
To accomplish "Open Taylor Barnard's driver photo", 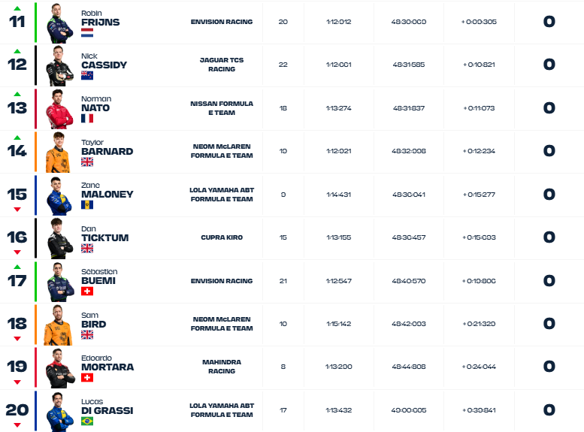I will [x=59, y=152].
